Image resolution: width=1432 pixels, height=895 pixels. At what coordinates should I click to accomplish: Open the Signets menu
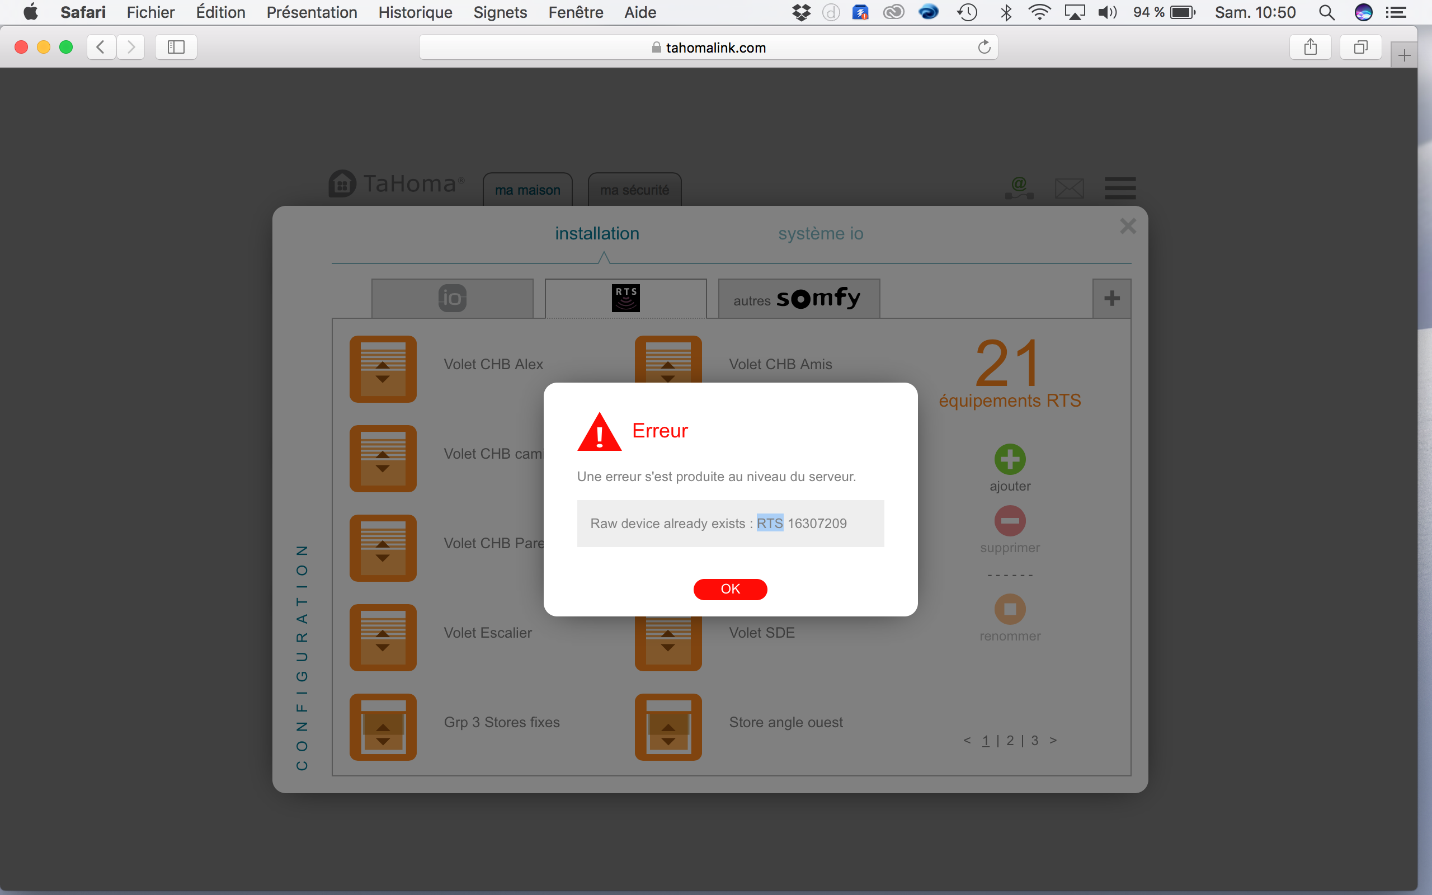(x=500, y=12)
